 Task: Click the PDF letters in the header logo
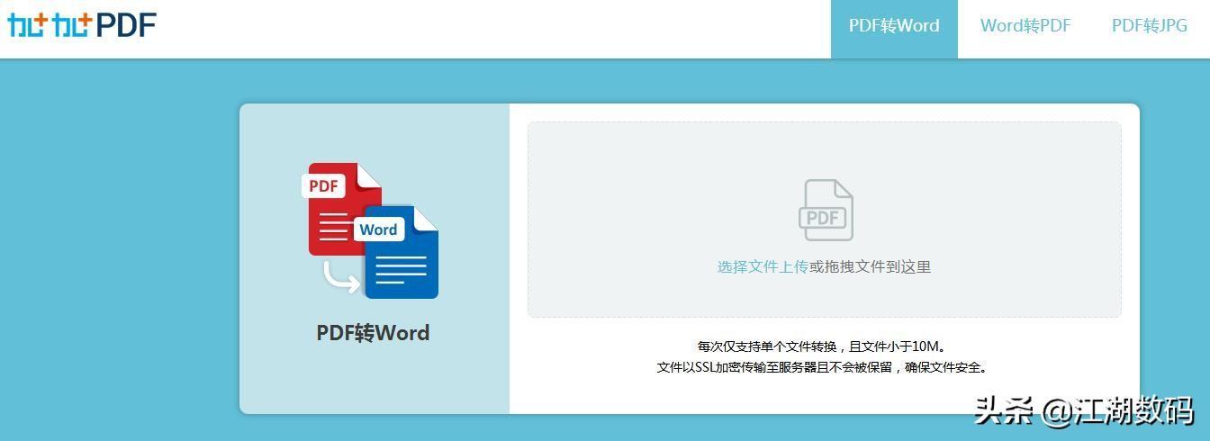pyautogui.click(x=126, y=25)
